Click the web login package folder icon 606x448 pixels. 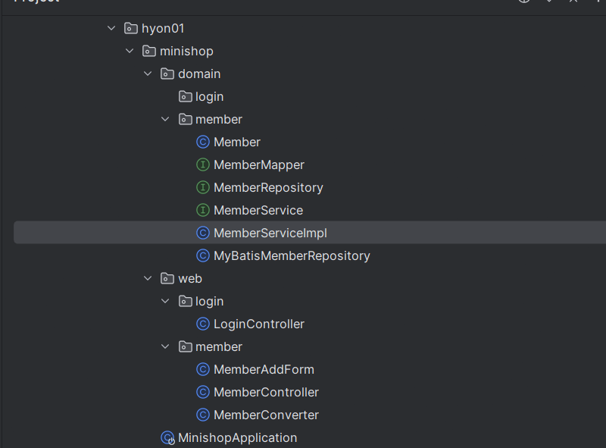pyautogui.click(x=185, y=302)
